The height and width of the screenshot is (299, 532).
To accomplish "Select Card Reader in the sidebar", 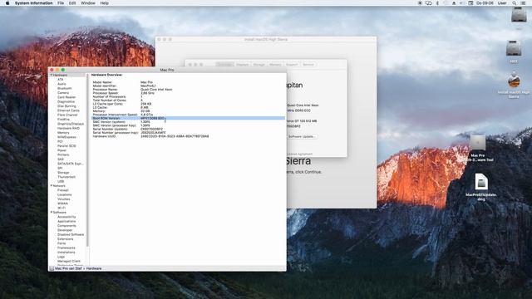I will [66, 97].
